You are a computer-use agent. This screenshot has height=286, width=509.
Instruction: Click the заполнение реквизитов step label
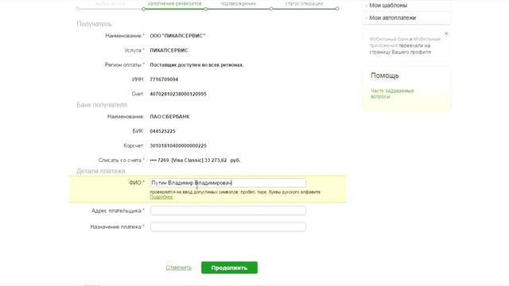point(174,3)
